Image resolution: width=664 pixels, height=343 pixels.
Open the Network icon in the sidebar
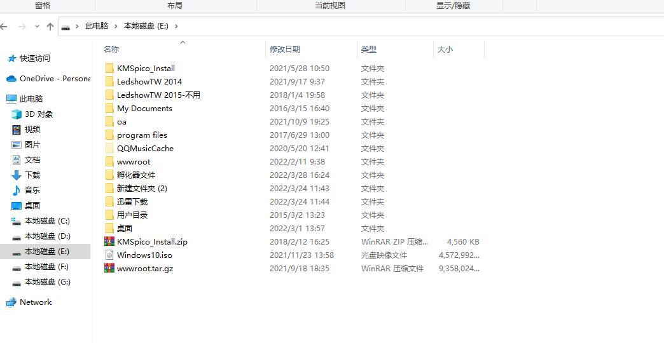pyautogui.click(x=11, y=302)
